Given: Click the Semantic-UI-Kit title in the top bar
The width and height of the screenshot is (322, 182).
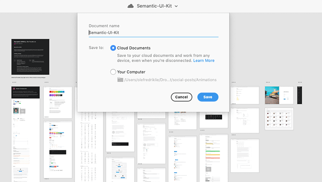Looking at the screenshot, I should [154, 6].
